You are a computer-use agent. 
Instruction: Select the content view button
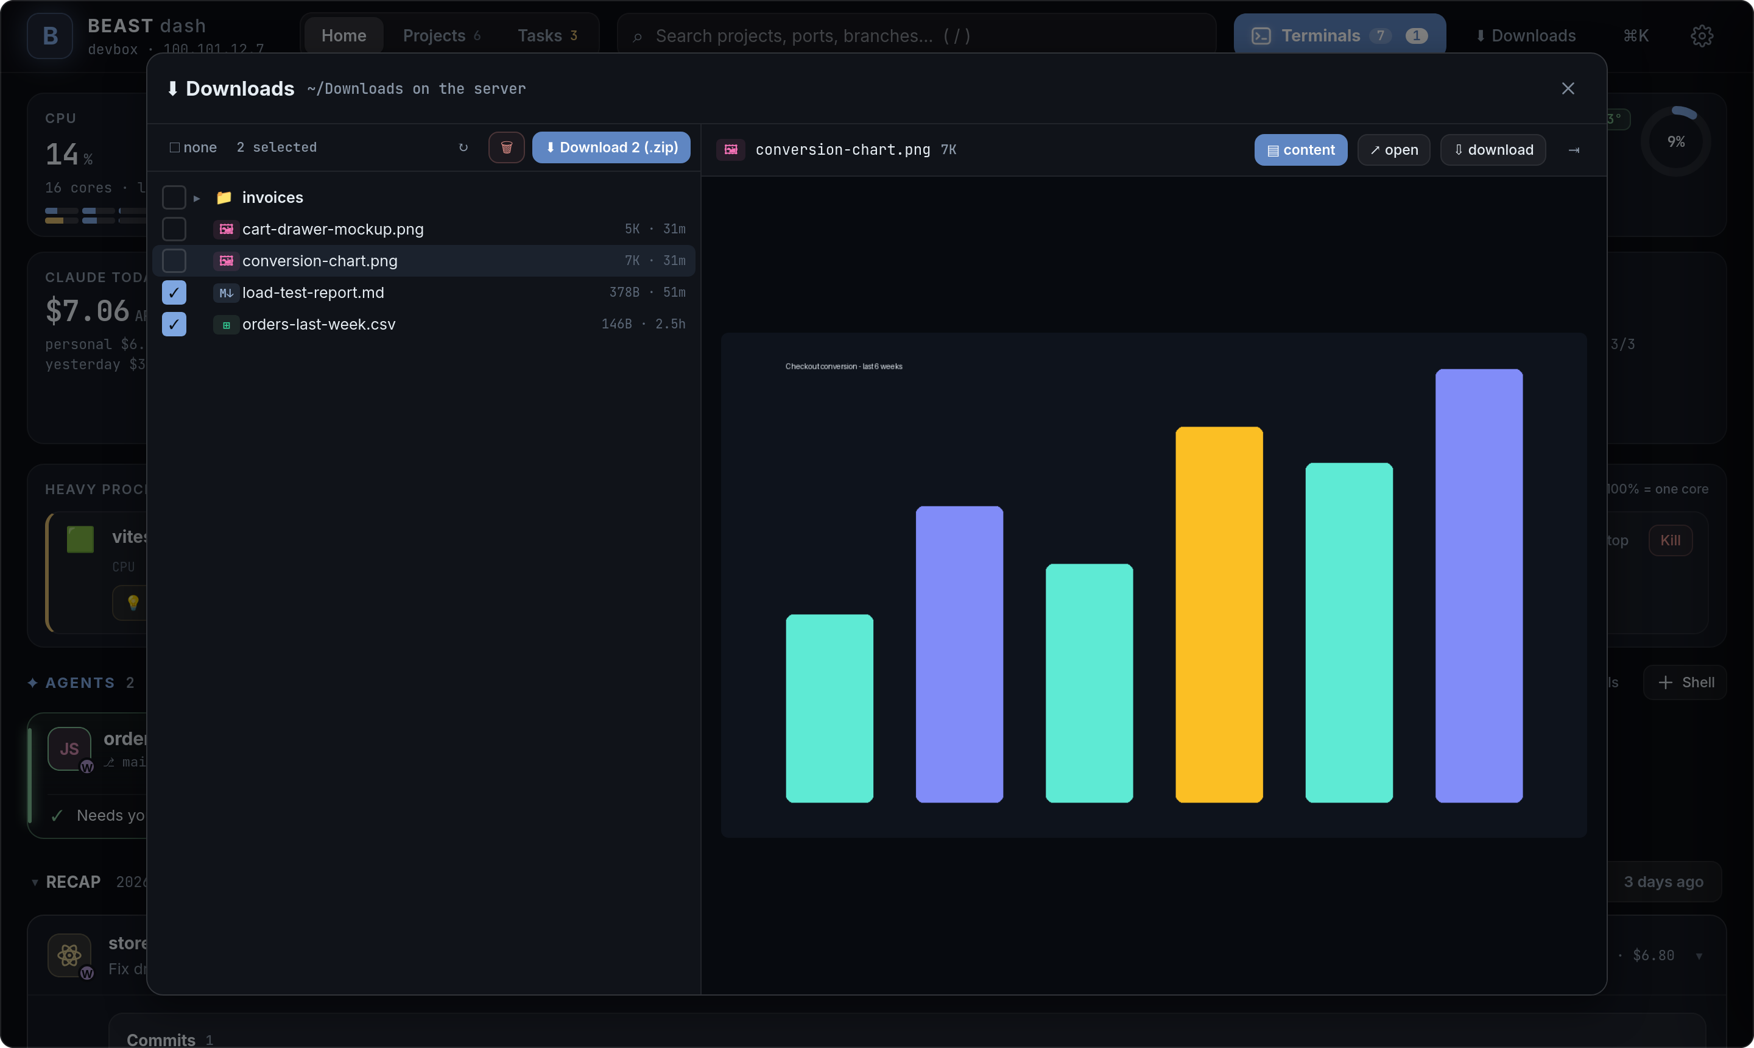pyautogui.click(x=1300, y=150)
